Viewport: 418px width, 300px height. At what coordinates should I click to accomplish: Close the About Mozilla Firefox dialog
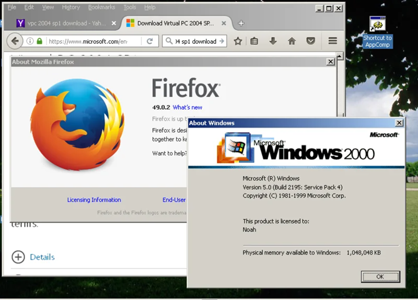[331, 62]
